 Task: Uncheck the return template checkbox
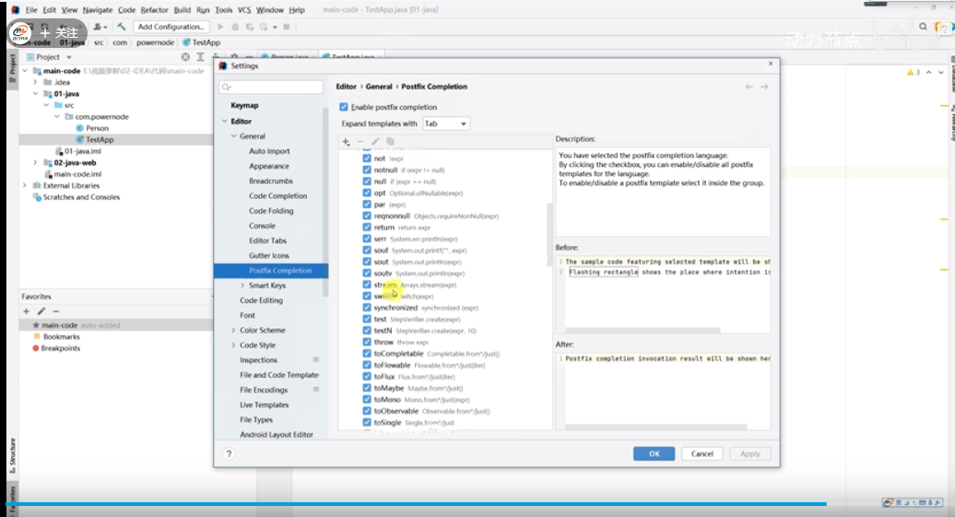[x=367, y=227]
